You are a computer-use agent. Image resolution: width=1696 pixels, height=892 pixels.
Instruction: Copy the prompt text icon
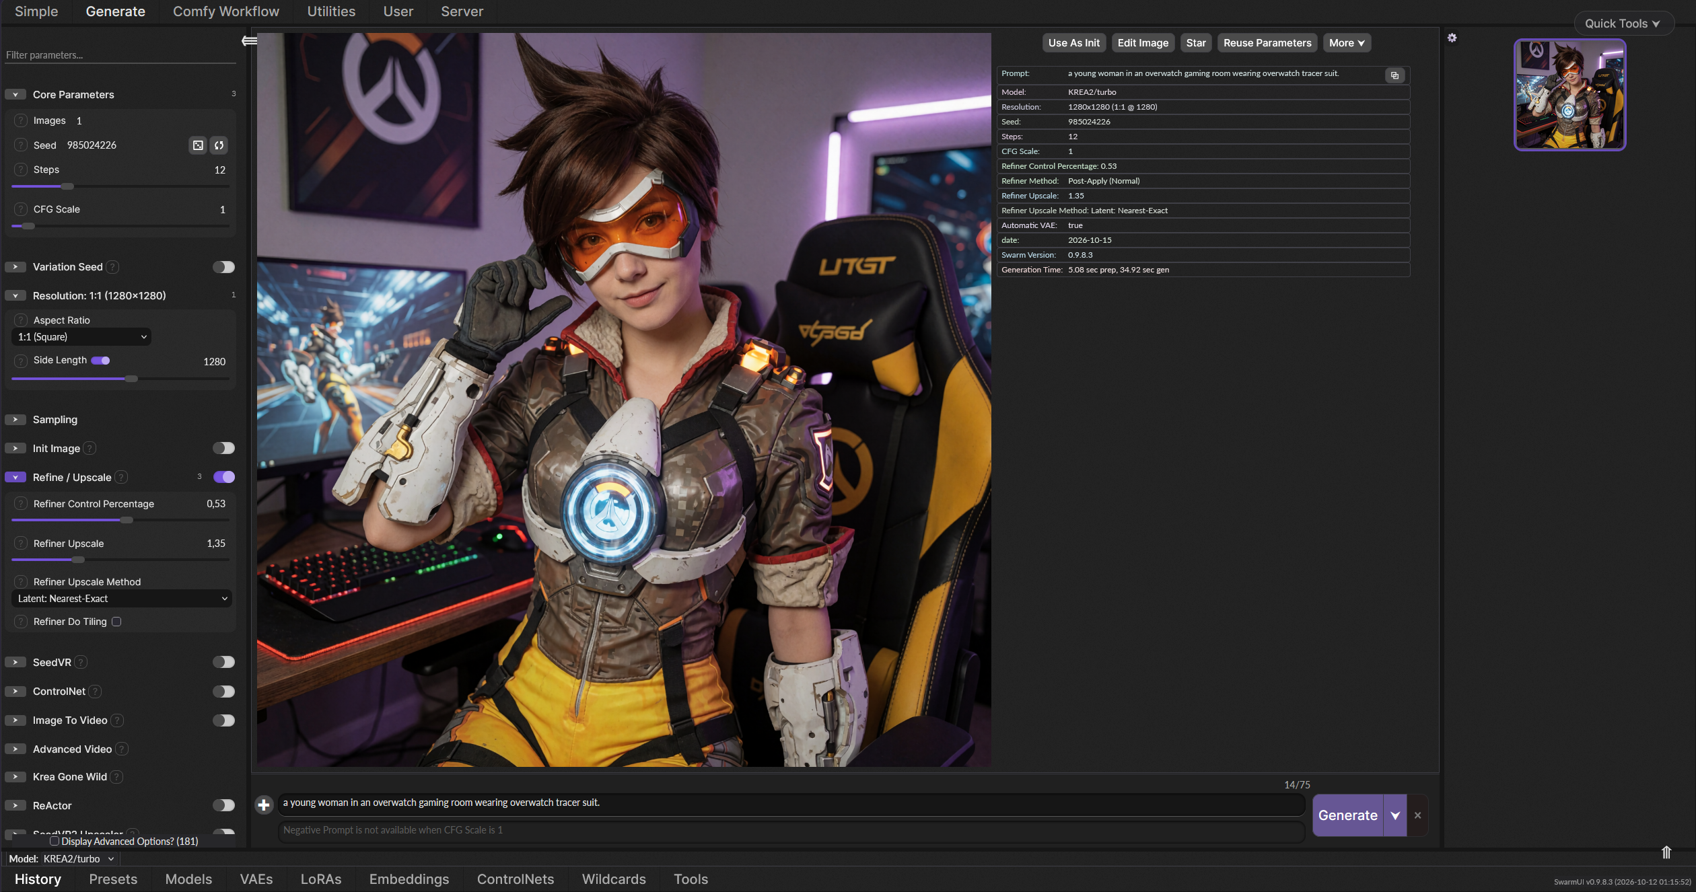coord(1394,75)
